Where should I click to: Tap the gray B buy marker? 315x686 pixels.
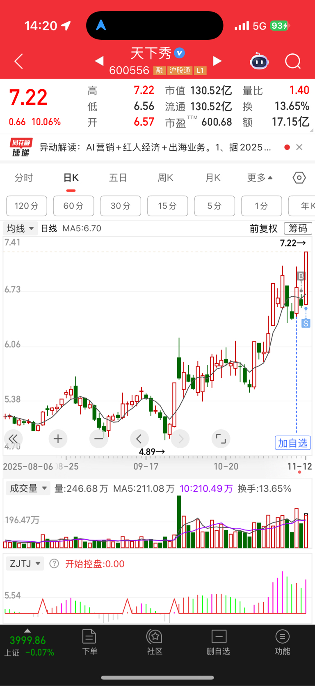tap(301, 276)
